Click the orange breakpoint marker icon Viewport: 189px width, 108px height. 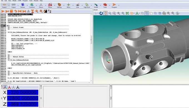point(33,11)
